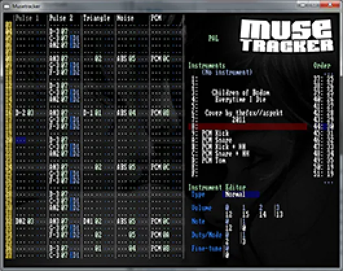This screenshot has width=343, height=271.
Task: Click the Note envelope label
Action: [x=198, y=222]
